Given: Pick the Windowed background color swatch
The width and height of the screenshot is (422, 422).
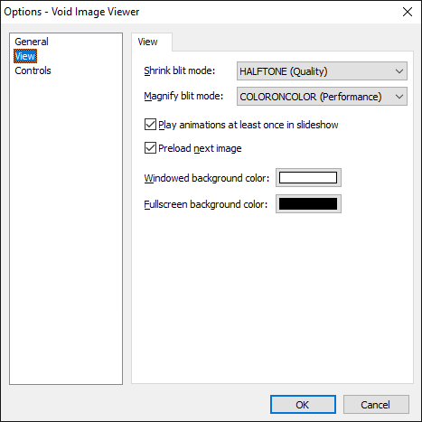Looking at the screenshot, I should 308,178.
